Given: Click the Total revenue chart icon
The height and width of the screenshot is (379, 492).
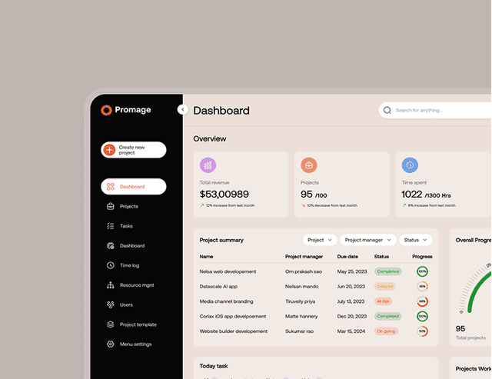Looking at the screenshot, I should 208,165.
